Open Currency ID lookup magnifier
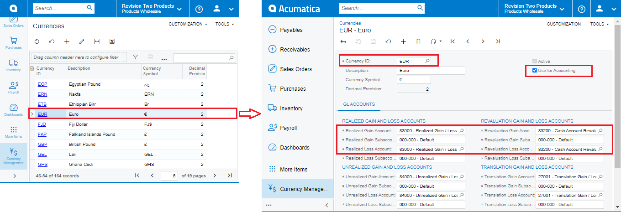 coord(427,61)
